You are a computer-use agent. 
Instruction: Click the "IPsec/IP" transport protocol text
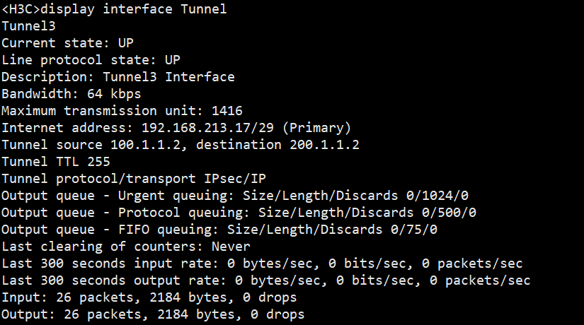click(234, 179)
